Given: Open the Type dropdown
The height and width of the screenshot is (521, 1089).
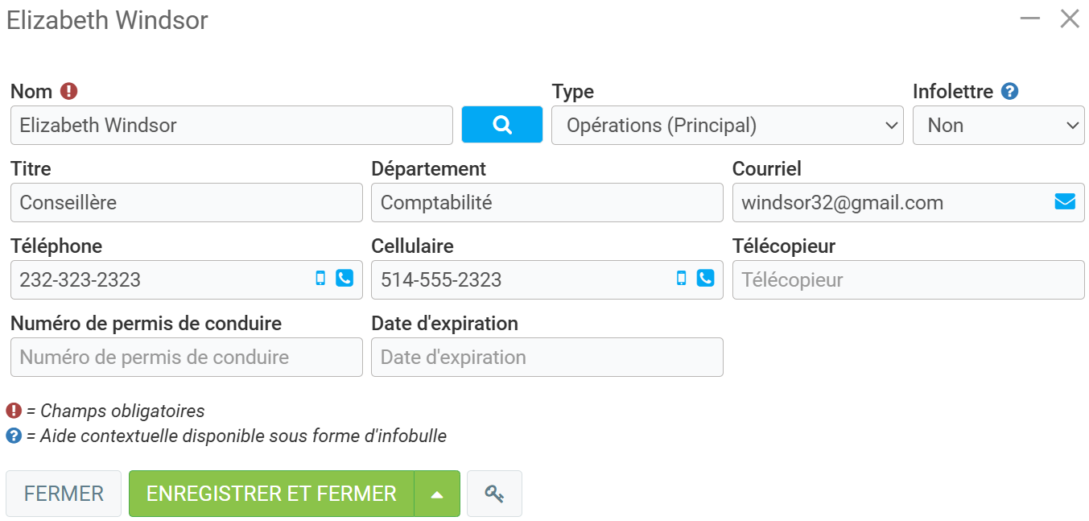Looking at the screenshot, I should coord(727,126).
